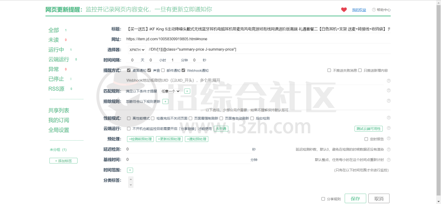
Task: Open help icon for 匹配规则 row
Action: [389, 90]
